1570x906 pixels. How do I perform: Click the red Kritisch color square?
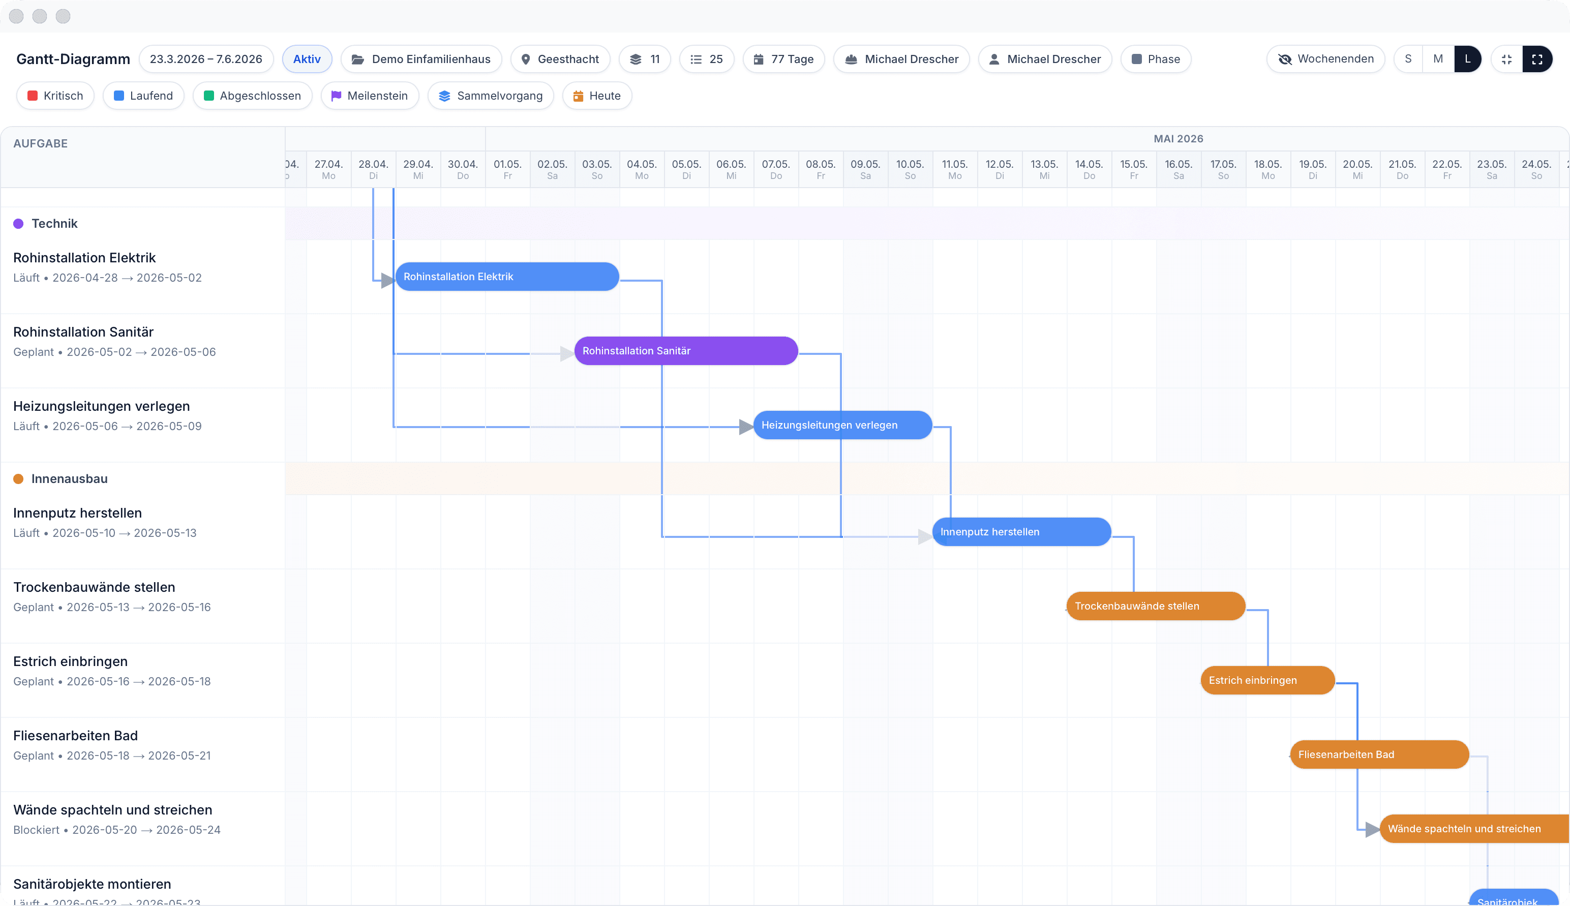tap(33, 96)
